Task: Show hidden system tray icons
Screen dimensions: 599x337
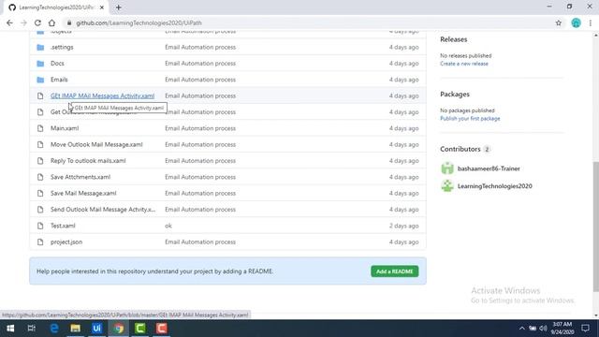Action: point(522,329)
